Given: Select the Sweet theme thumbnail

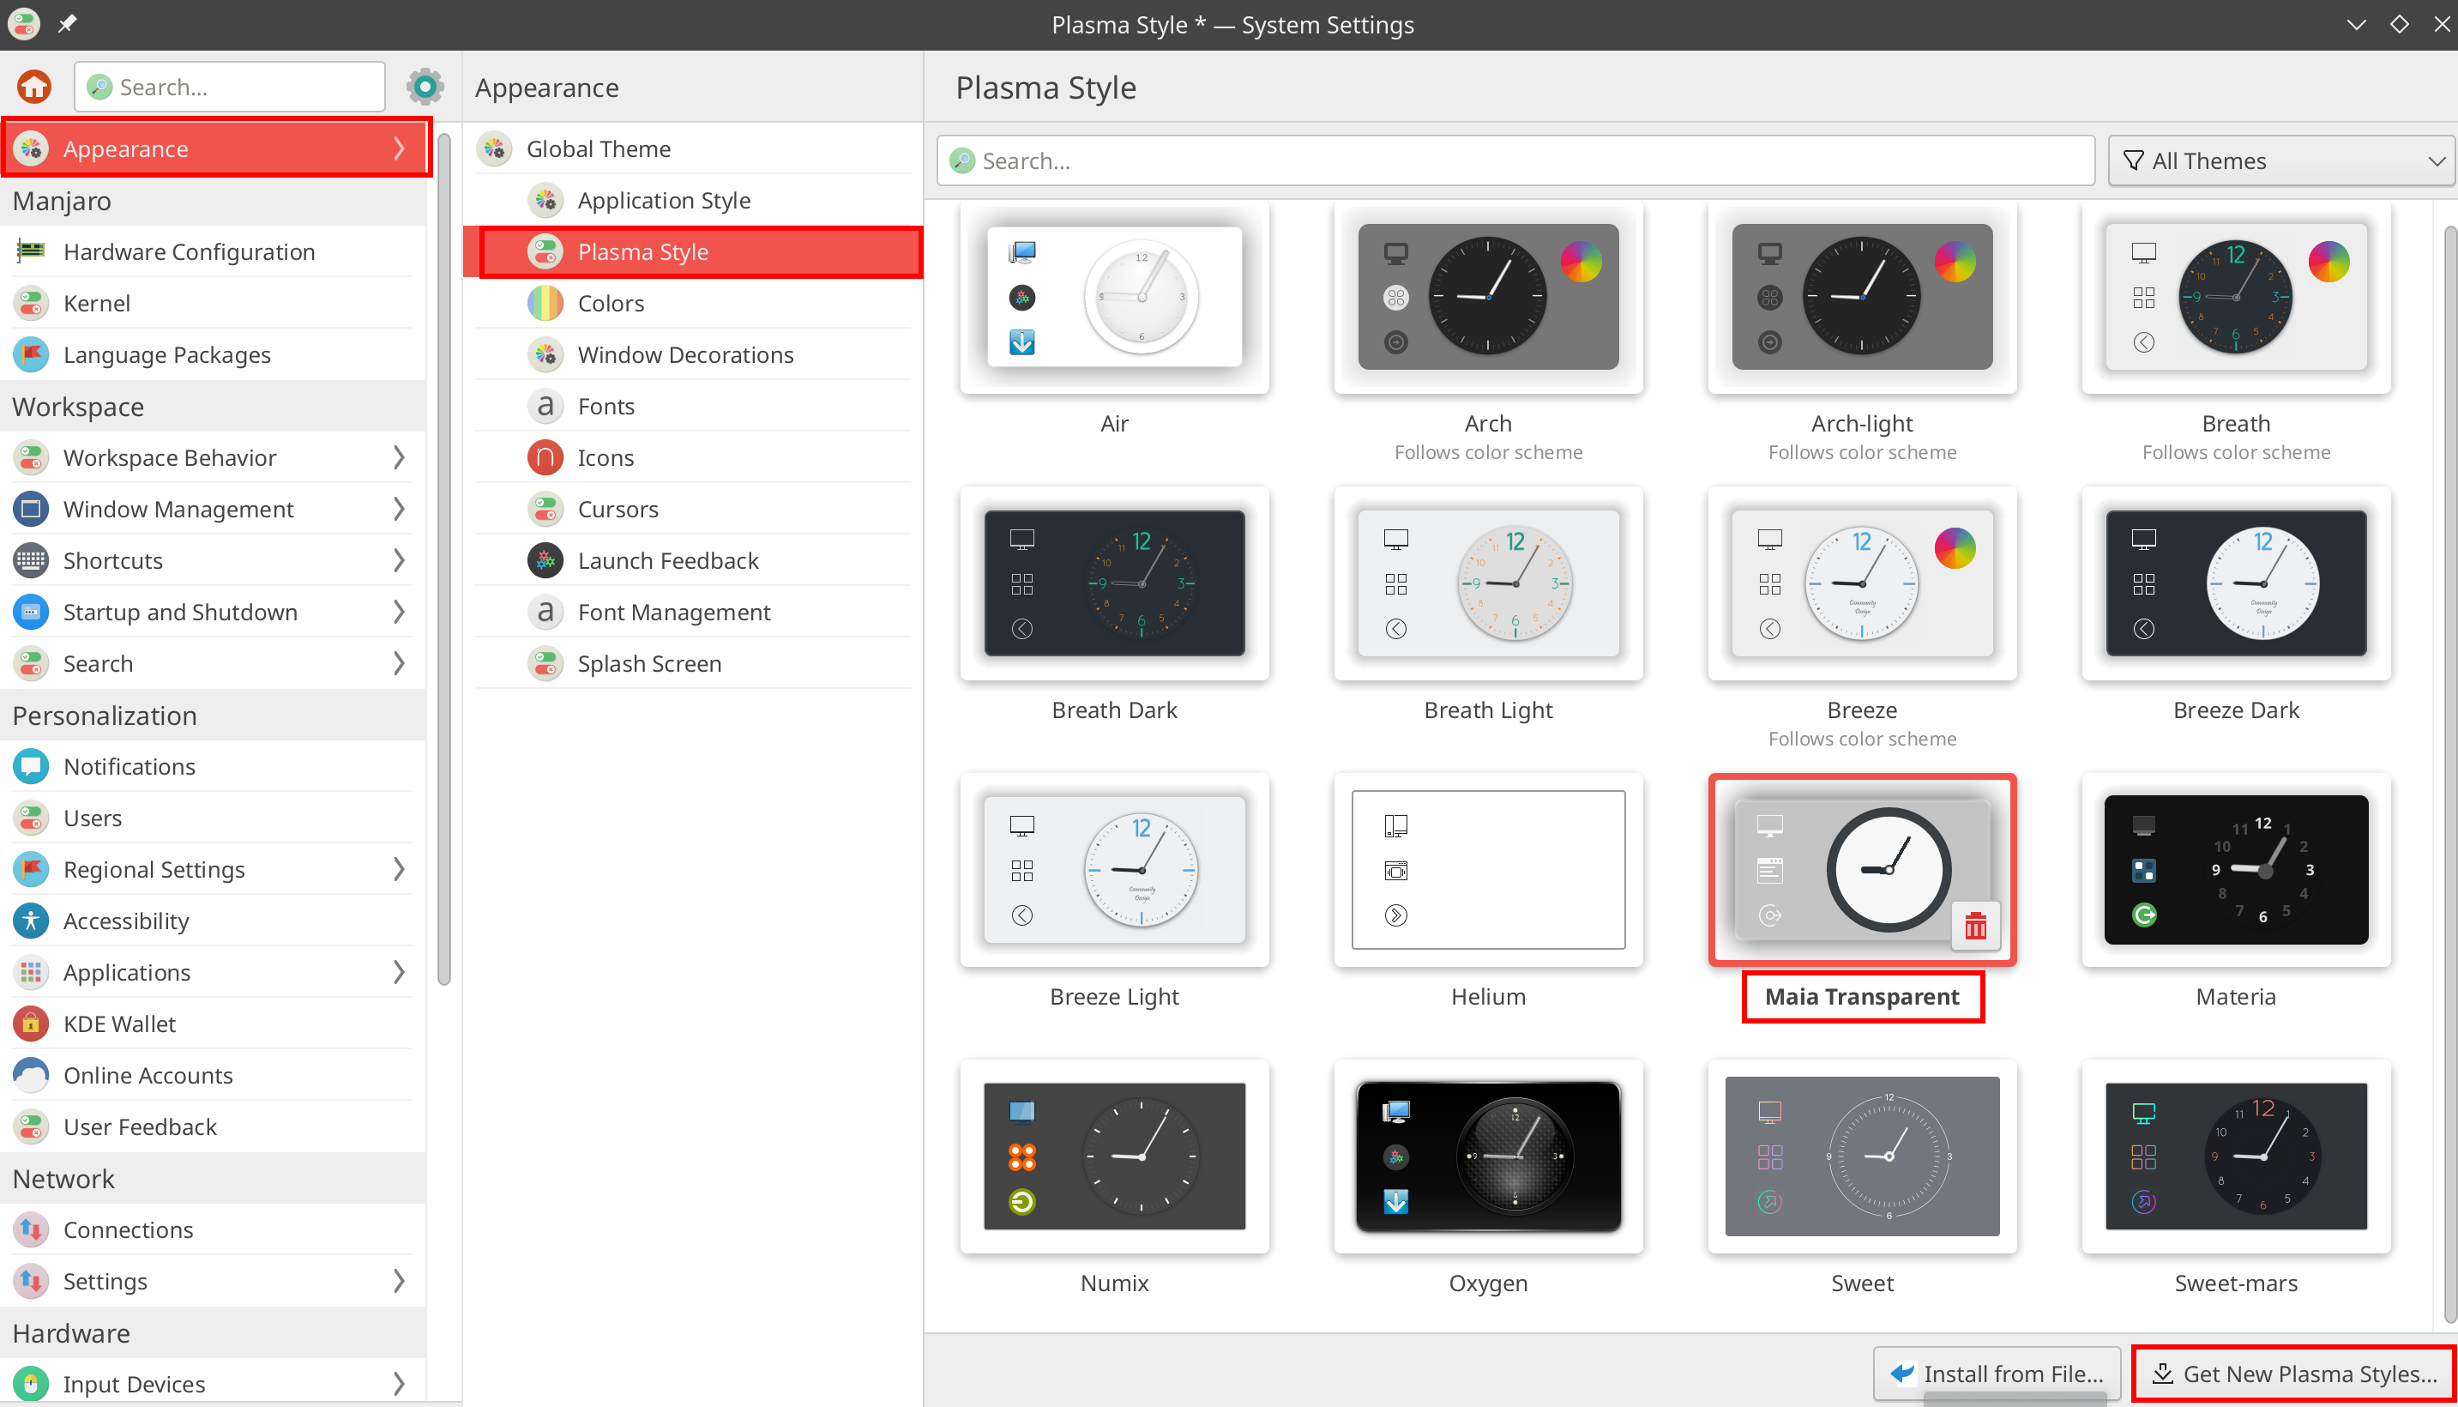Looking at the screenshot, I should (1862, 1156).
